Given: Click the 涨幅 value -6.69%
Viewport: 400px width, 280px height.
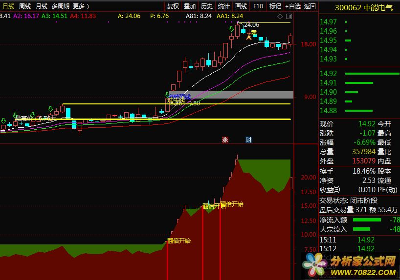Looking at the screenshot, I should pos(364,142).
